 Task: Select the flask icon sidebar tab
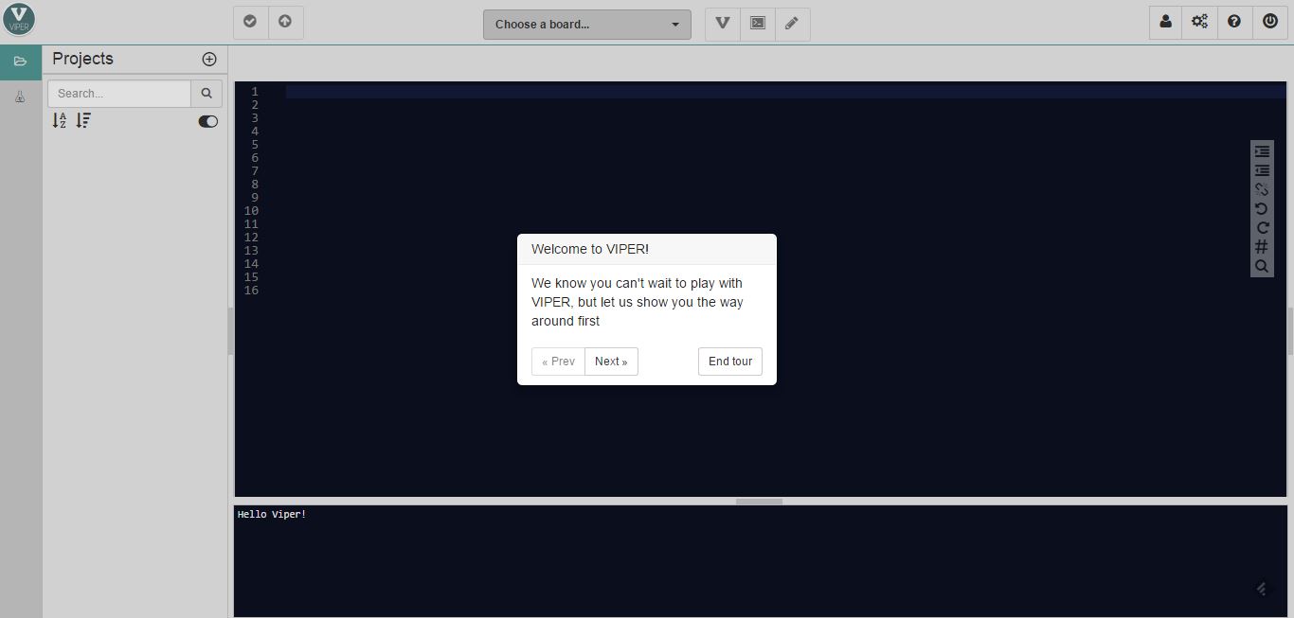pos(20,97)
